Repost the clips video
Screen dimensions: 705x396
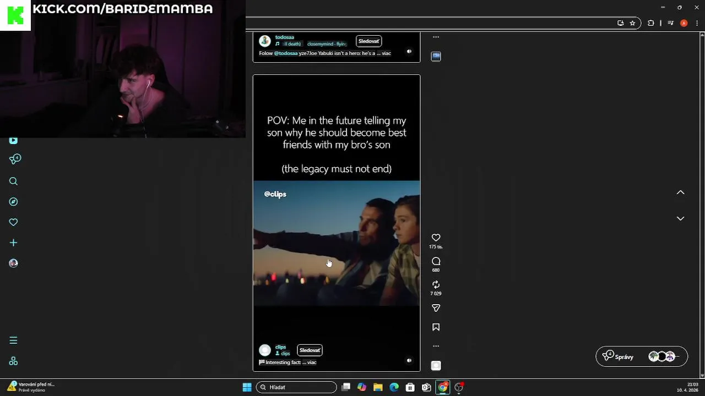coord(436,284)
